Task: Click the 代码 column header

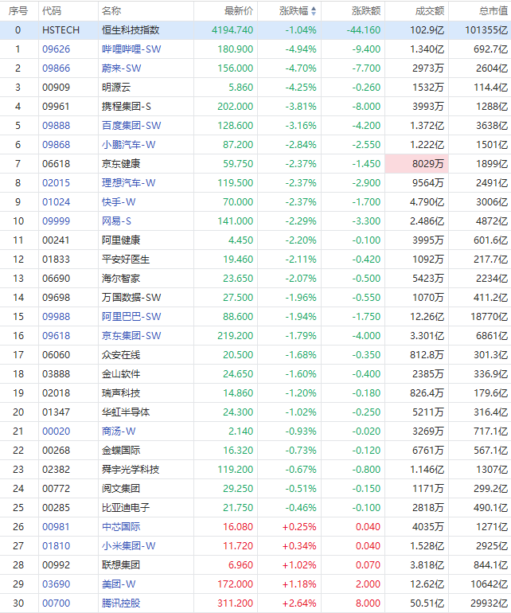Action: 52,11
